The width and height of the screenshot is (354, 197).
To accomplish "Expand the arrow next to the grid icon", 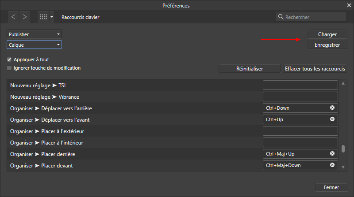I will [52, 17].
